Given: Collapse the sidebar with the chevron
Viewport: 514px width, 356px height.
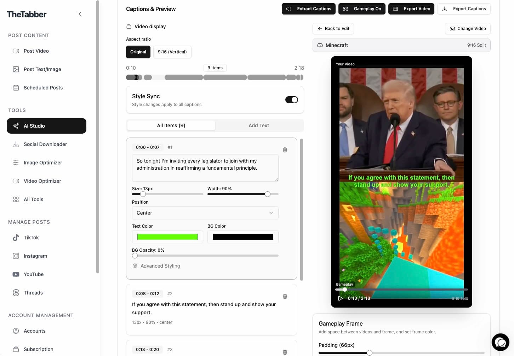Looking at the screenshot, I should (80, 14).
